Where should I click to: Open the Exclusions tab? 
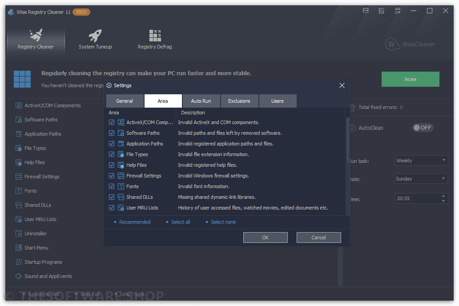click(239, 101)
